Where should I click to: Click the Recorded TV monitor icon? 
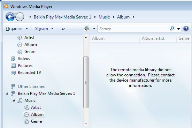coord(13,73)
